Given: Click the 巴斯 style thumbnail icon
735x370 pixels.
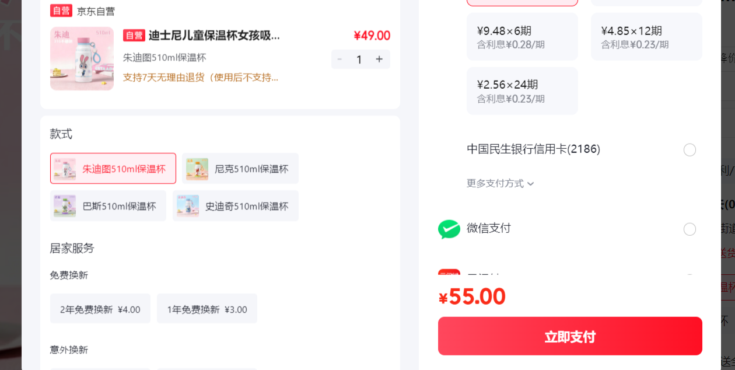Looking at the screenshot, I should pyautogui.click(x=65, y=206).
